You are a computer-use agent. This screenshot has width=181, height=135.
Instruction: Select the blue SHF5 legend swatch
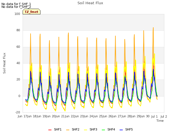pyautogui.click(x=121, y=130)
